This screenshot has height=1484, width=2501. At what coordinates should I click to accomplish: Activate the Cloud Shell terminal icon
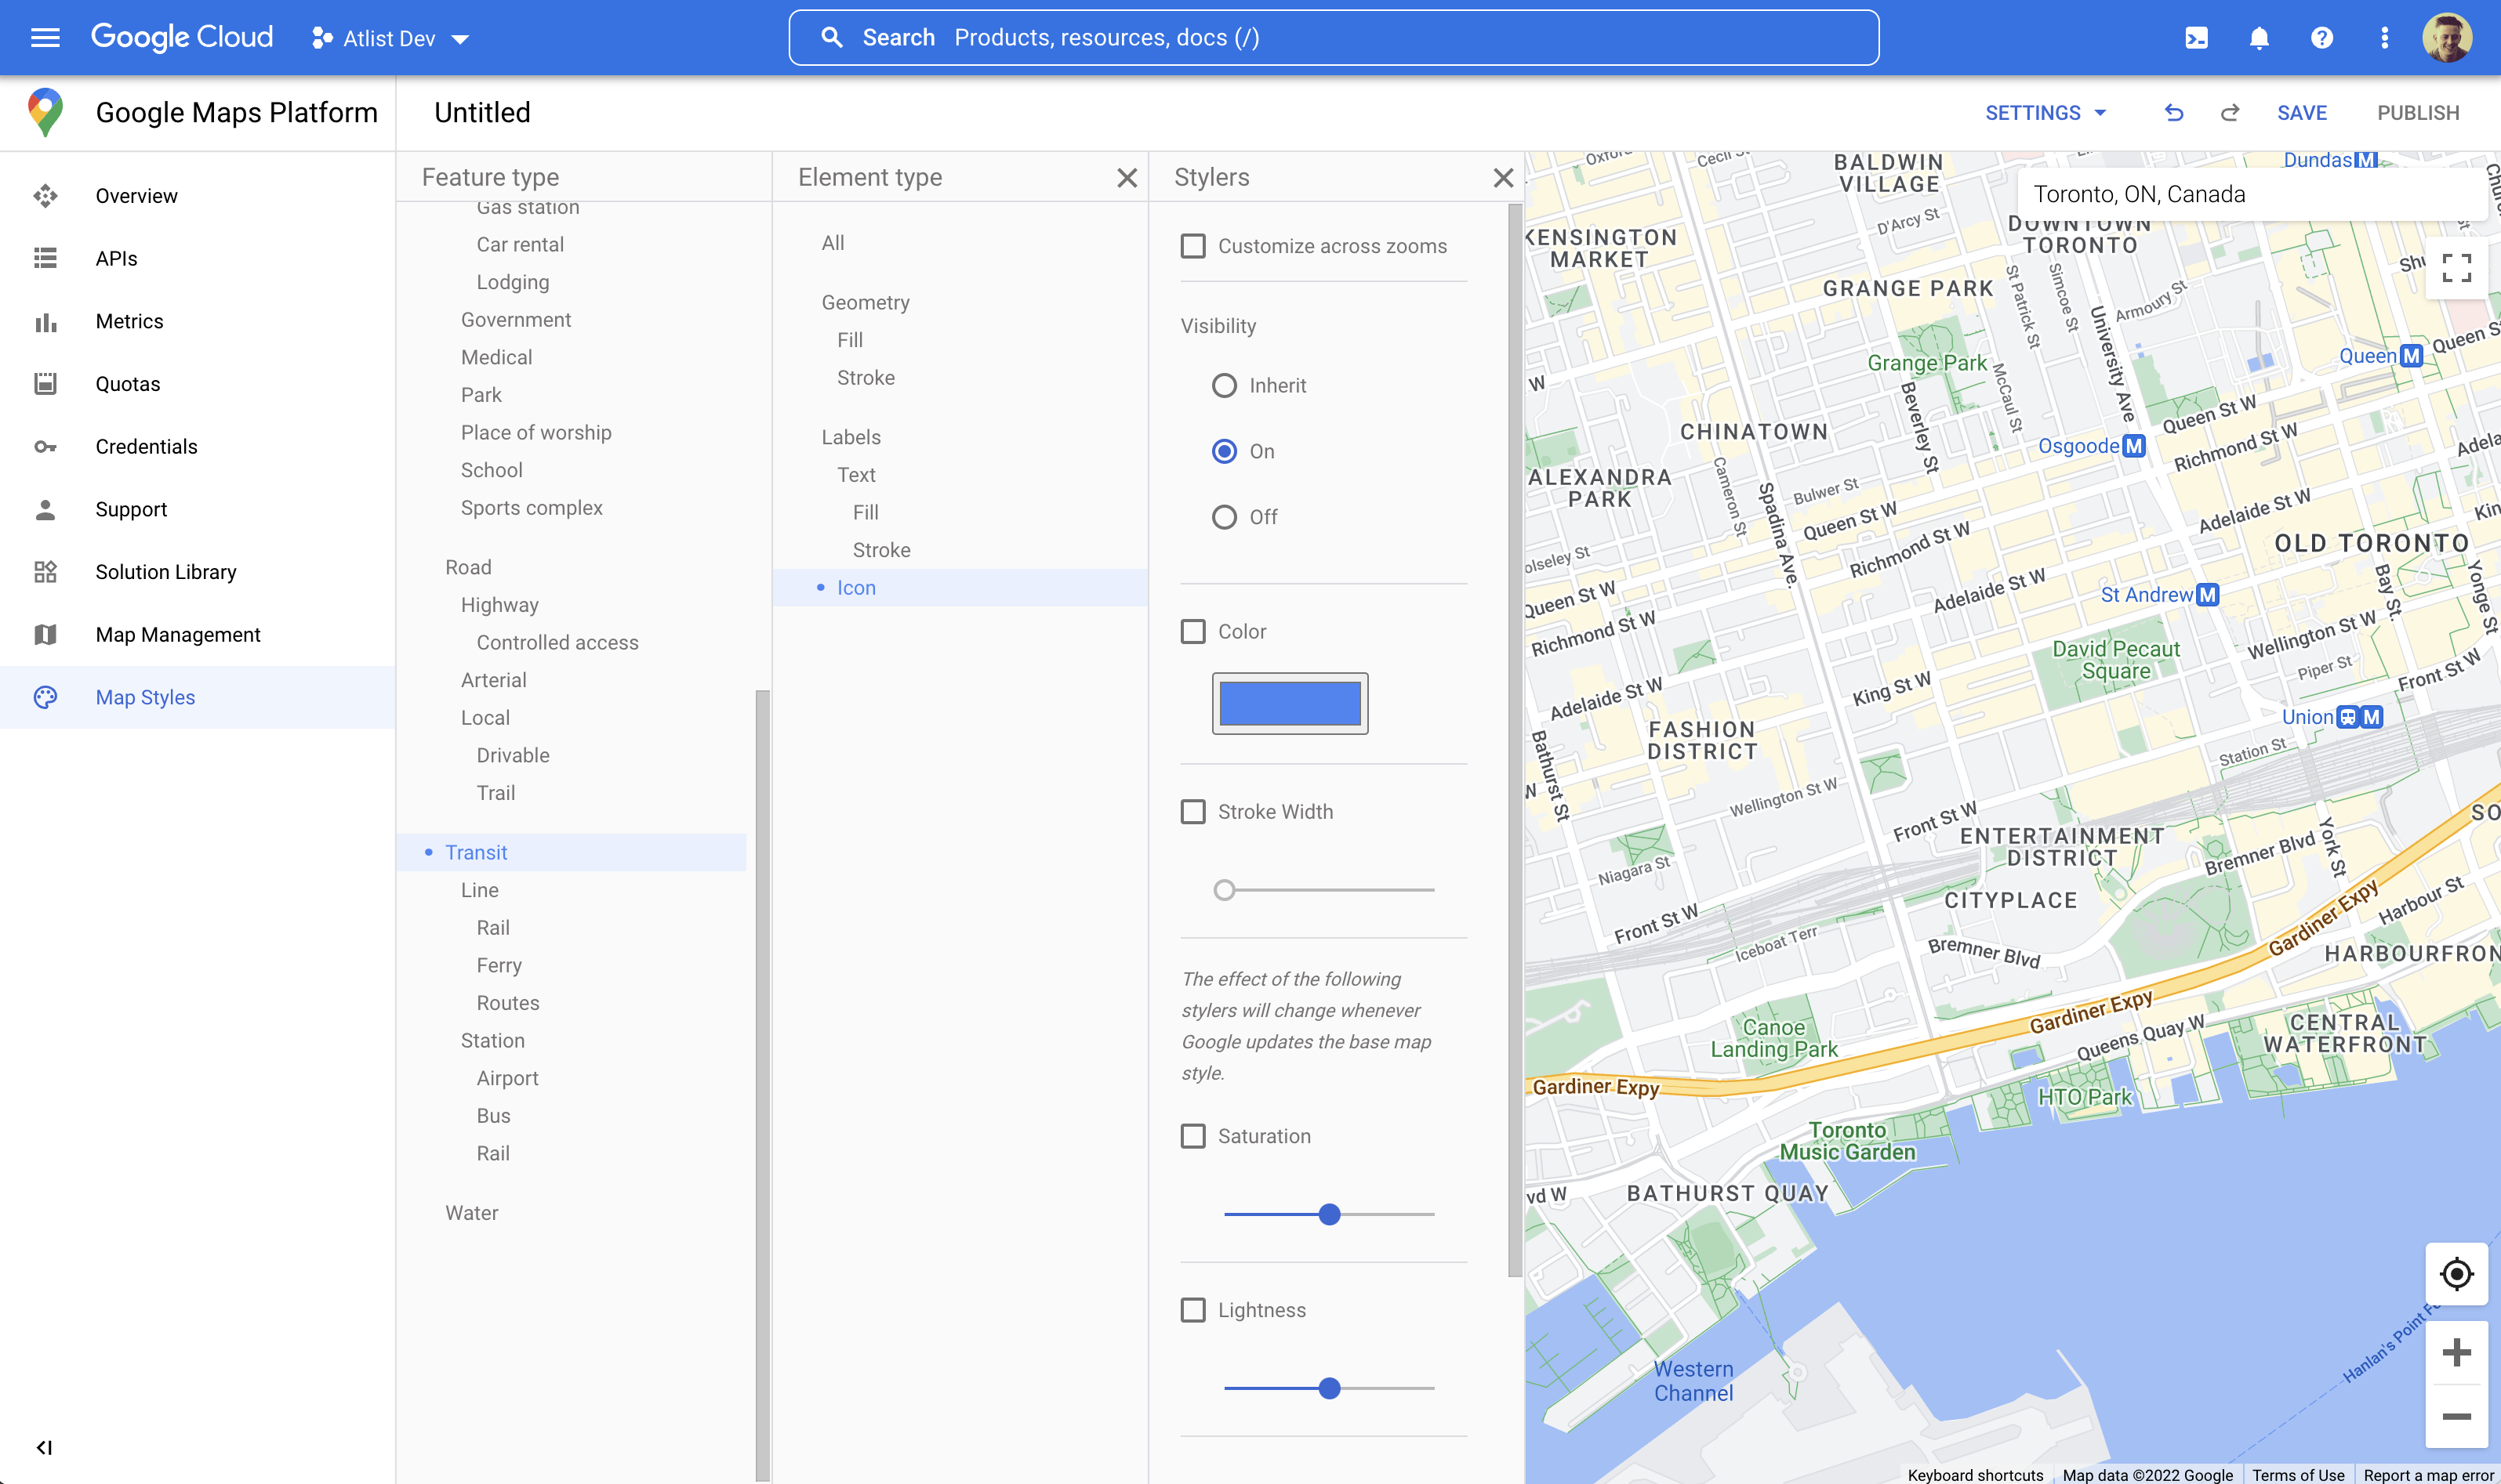pos(2197,37)
